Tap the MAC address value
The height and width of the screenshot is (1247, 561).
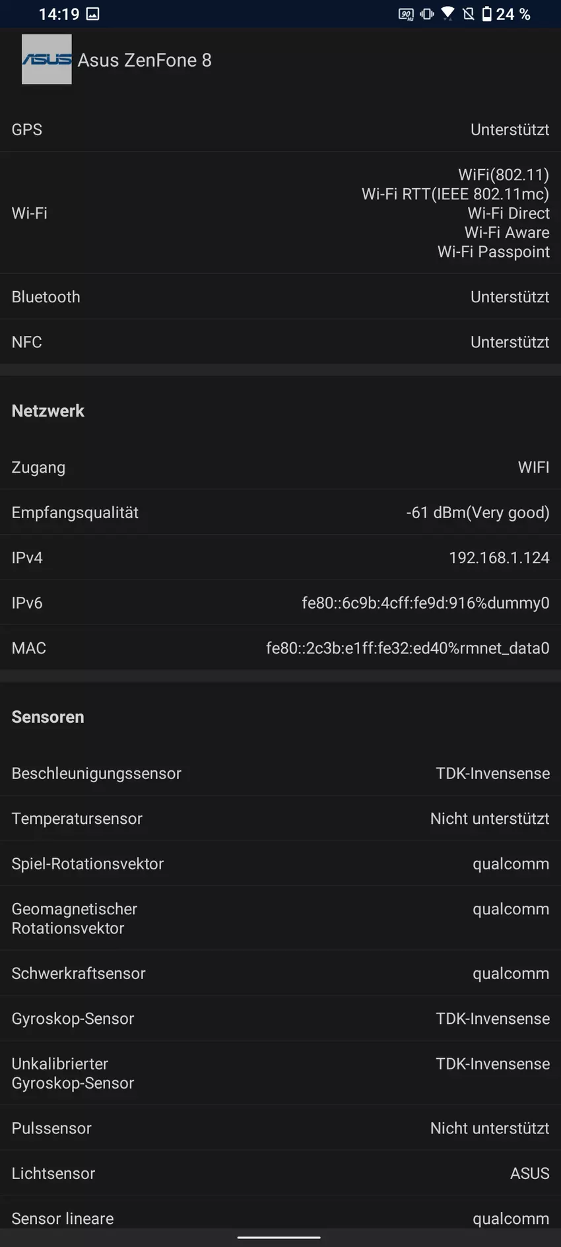point(407,648)
